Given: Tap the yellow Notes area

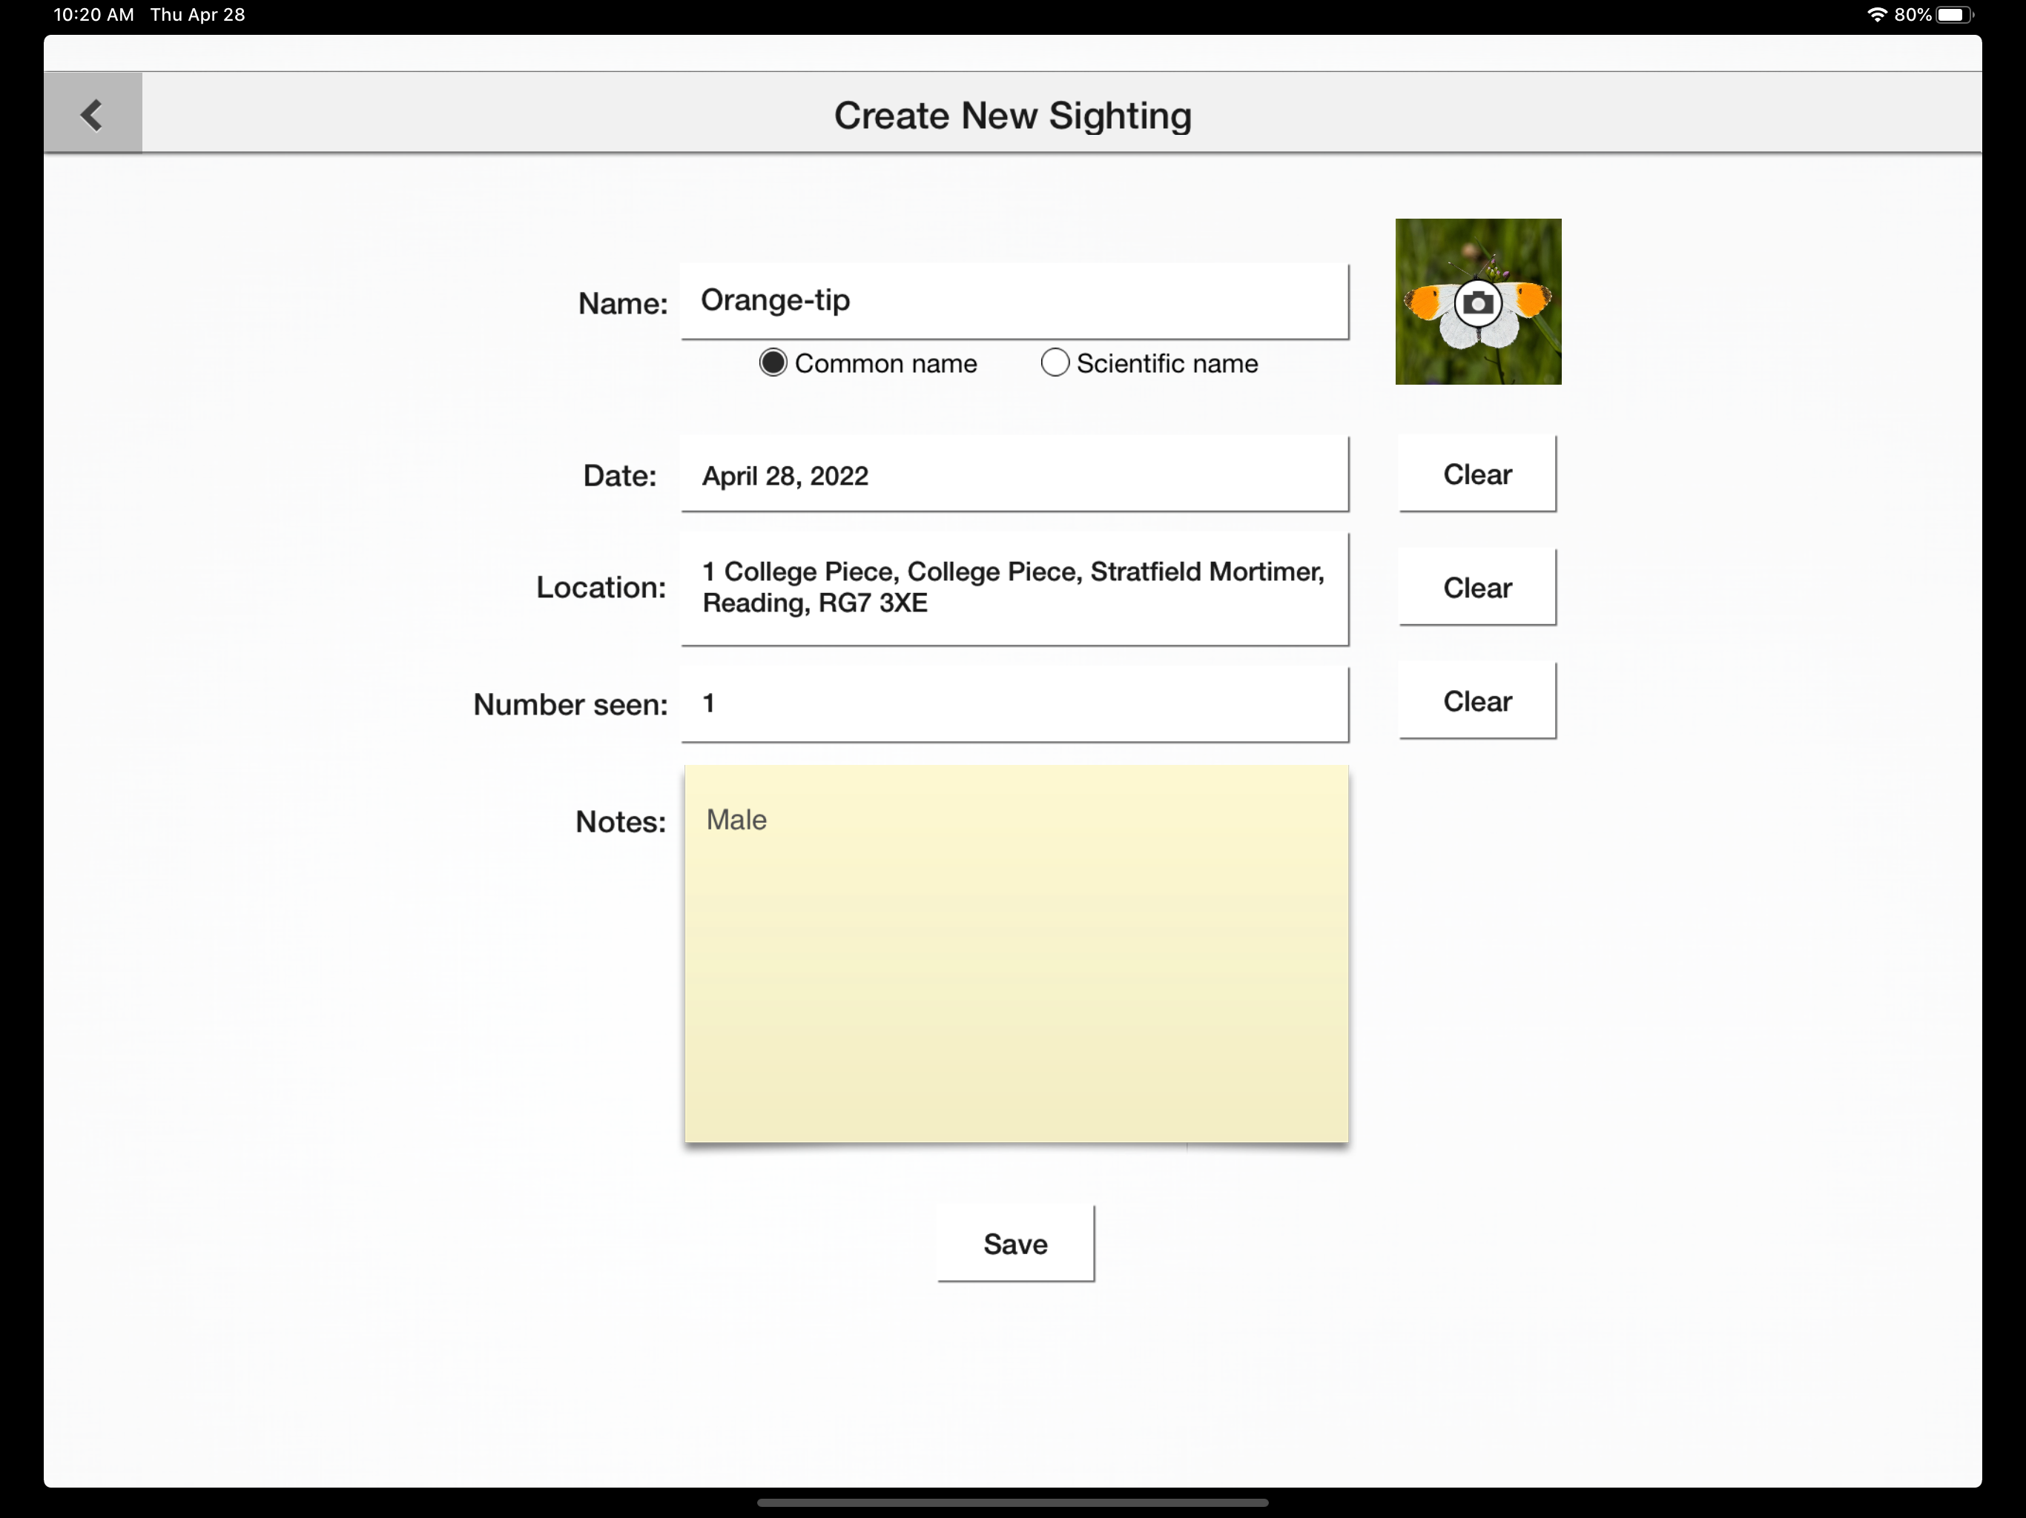Looking at the screenshot, I should pos(1016,989).
